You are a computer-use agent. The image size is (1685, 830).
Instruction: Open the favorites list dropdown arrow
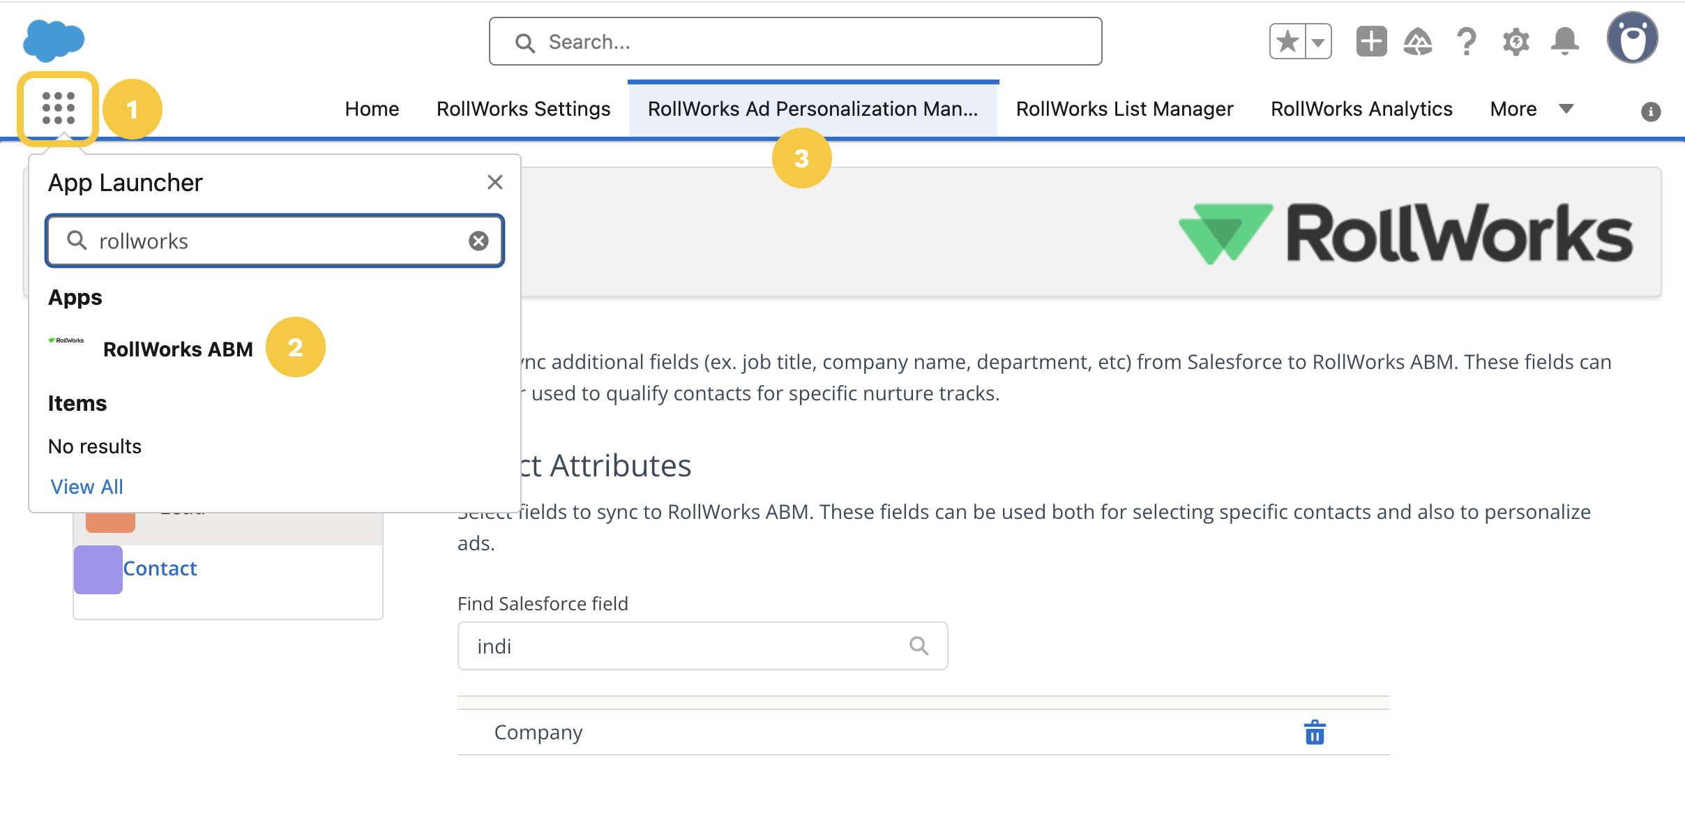coord(1318,42)
